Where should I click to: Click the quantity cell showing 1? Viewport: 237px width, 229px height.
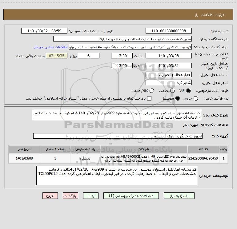pyautogui.click(x=55, y=158)
